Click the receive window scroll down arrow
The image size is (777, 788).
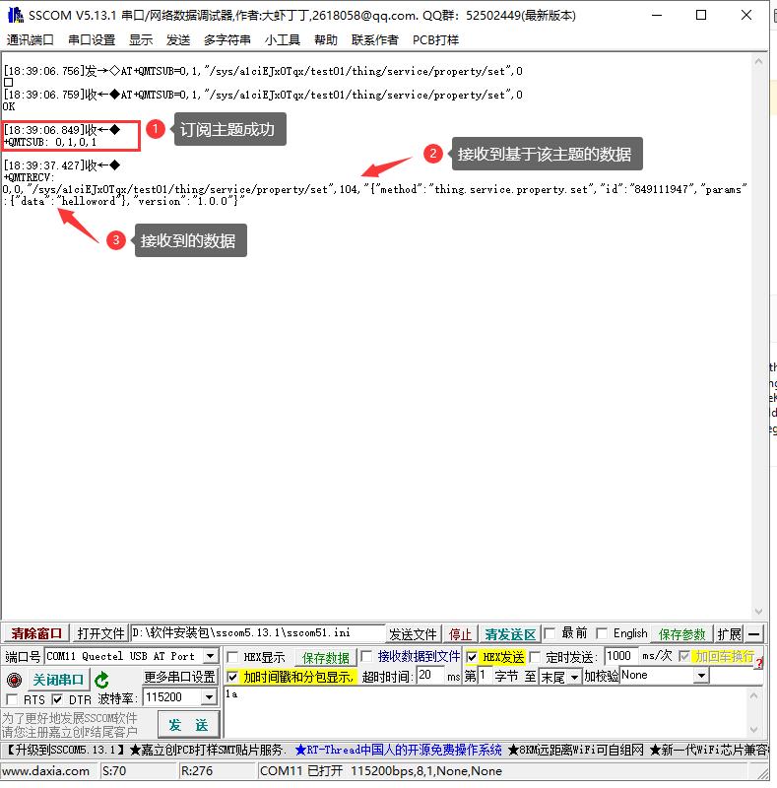[x=758, y=611]
